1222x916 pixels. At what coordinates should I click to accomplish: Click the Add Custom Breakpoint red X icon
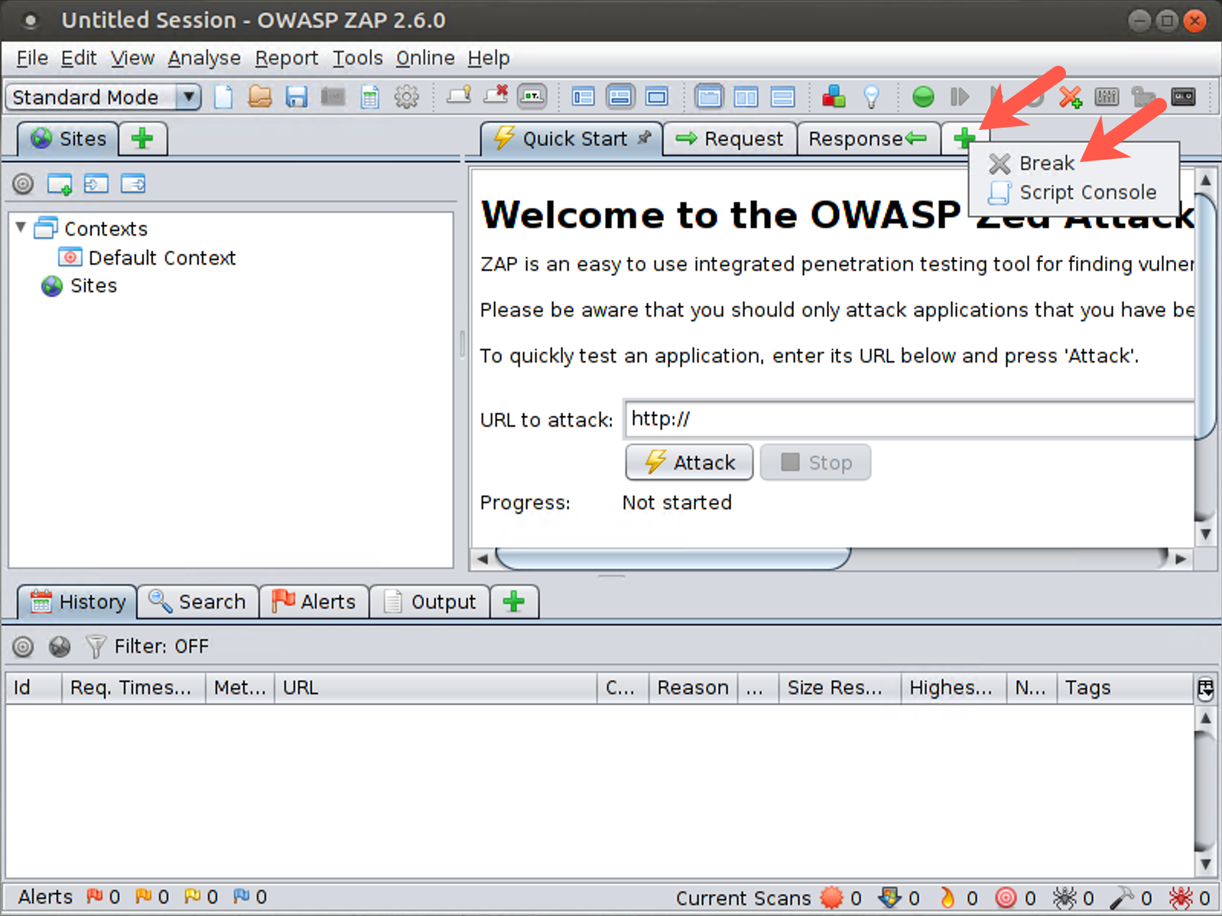(1070, 97)
